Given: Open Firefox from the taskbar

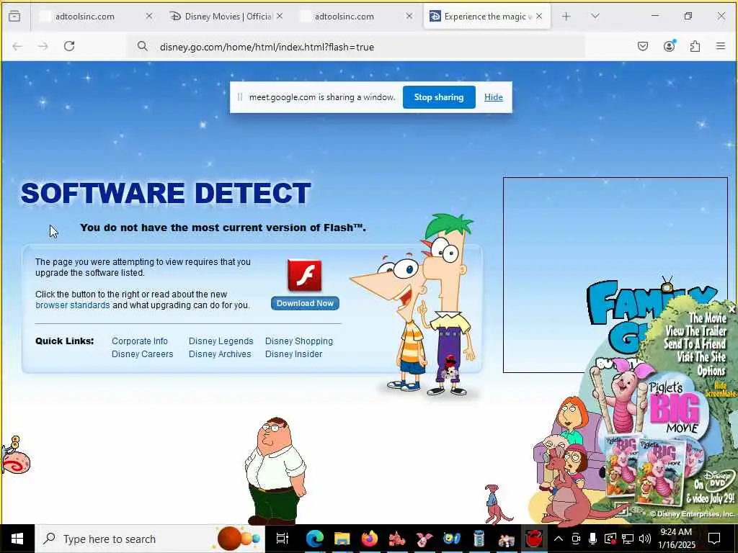Looking at the screenshot, I should point(370,539).
